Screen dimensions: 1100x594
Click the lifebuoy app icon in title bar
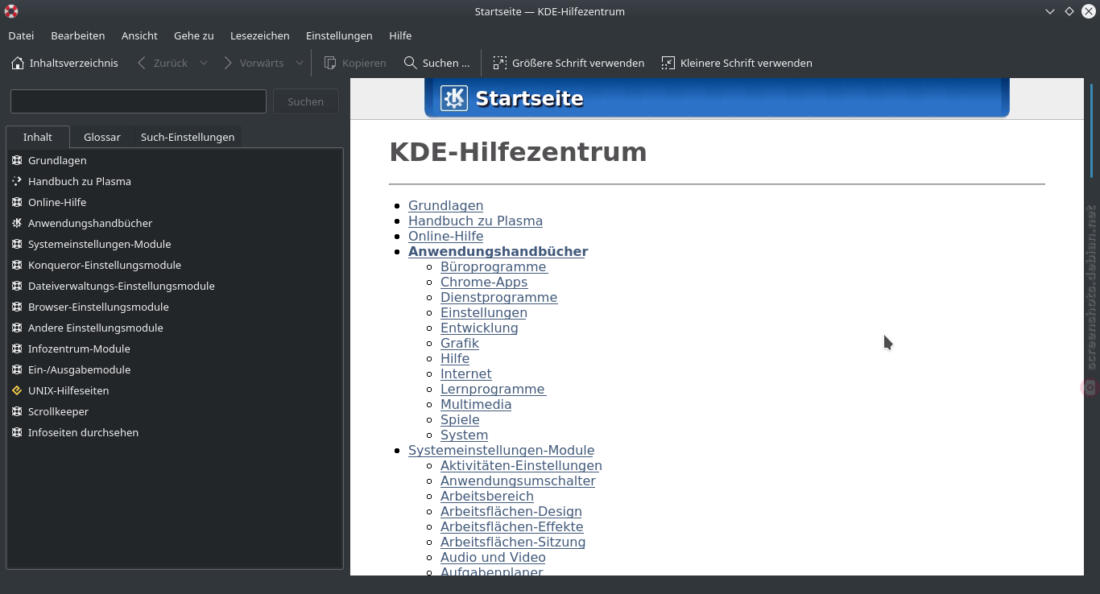coord(11,11)
